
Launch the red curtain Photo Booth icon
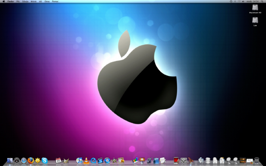click(176, 160)
